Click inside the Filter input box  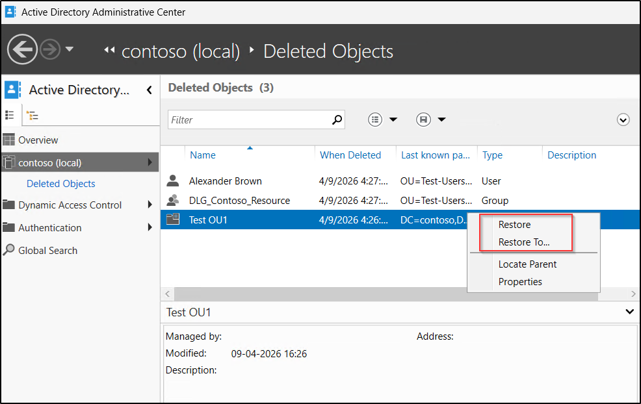click(x=247, y=120)
